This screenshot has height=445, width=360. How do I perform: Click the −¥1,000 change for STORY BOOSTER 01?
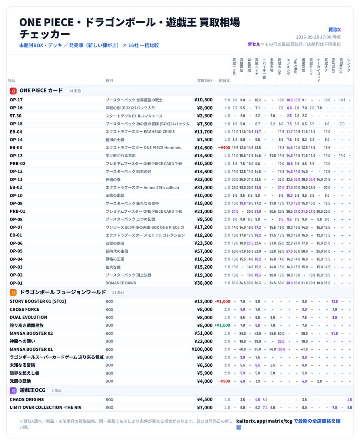222,301
